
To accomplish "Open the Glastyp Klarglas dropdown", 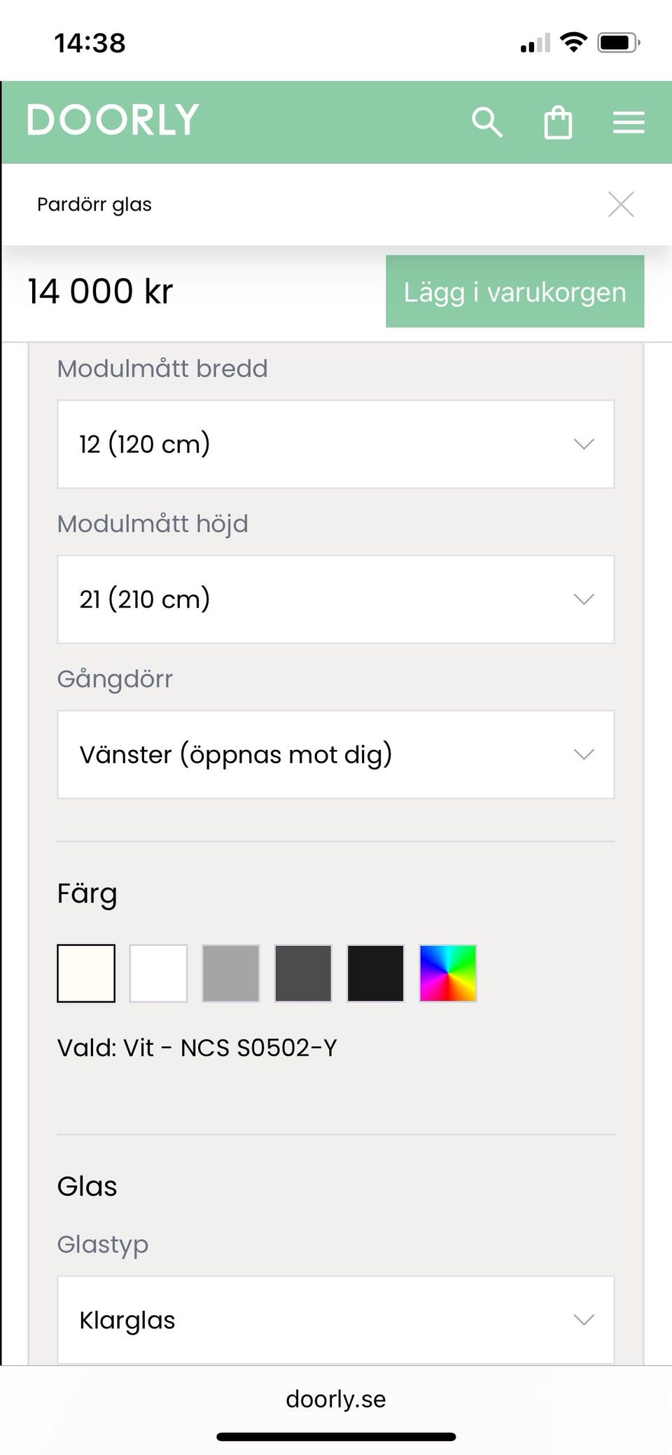I will (x=335, y=1320).
